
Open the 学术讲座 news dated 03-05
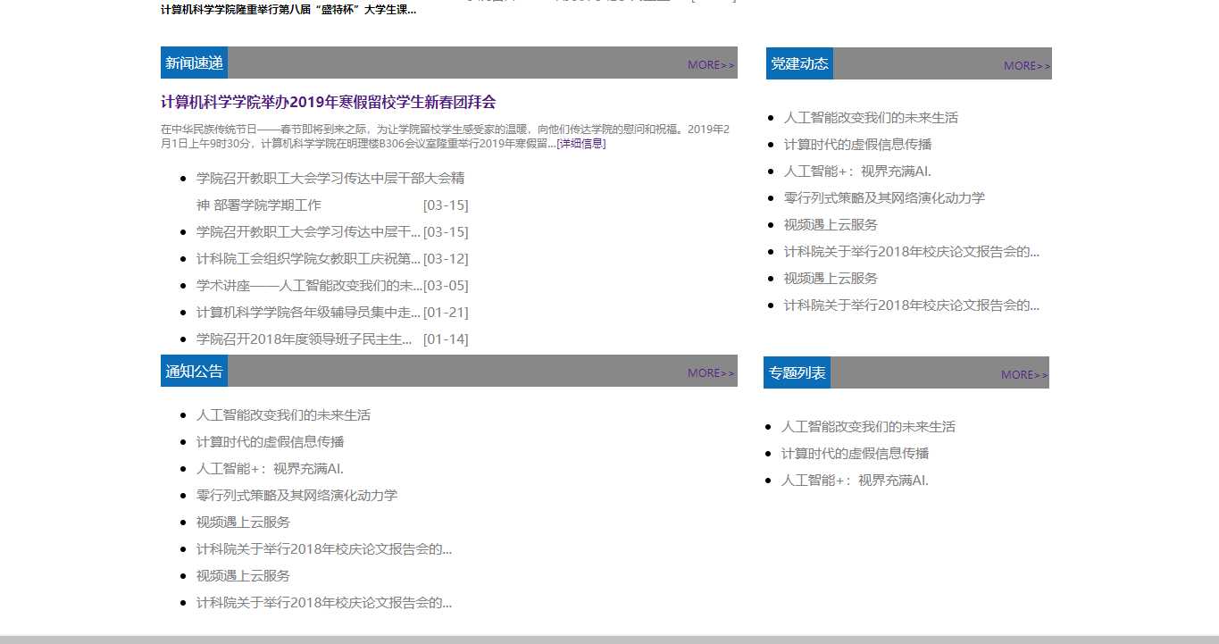click(x=308, y=286)
